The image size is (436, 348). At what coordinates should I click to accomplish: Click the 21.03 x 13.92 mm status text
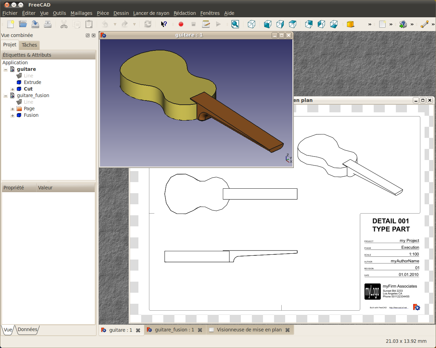[406, 341]
